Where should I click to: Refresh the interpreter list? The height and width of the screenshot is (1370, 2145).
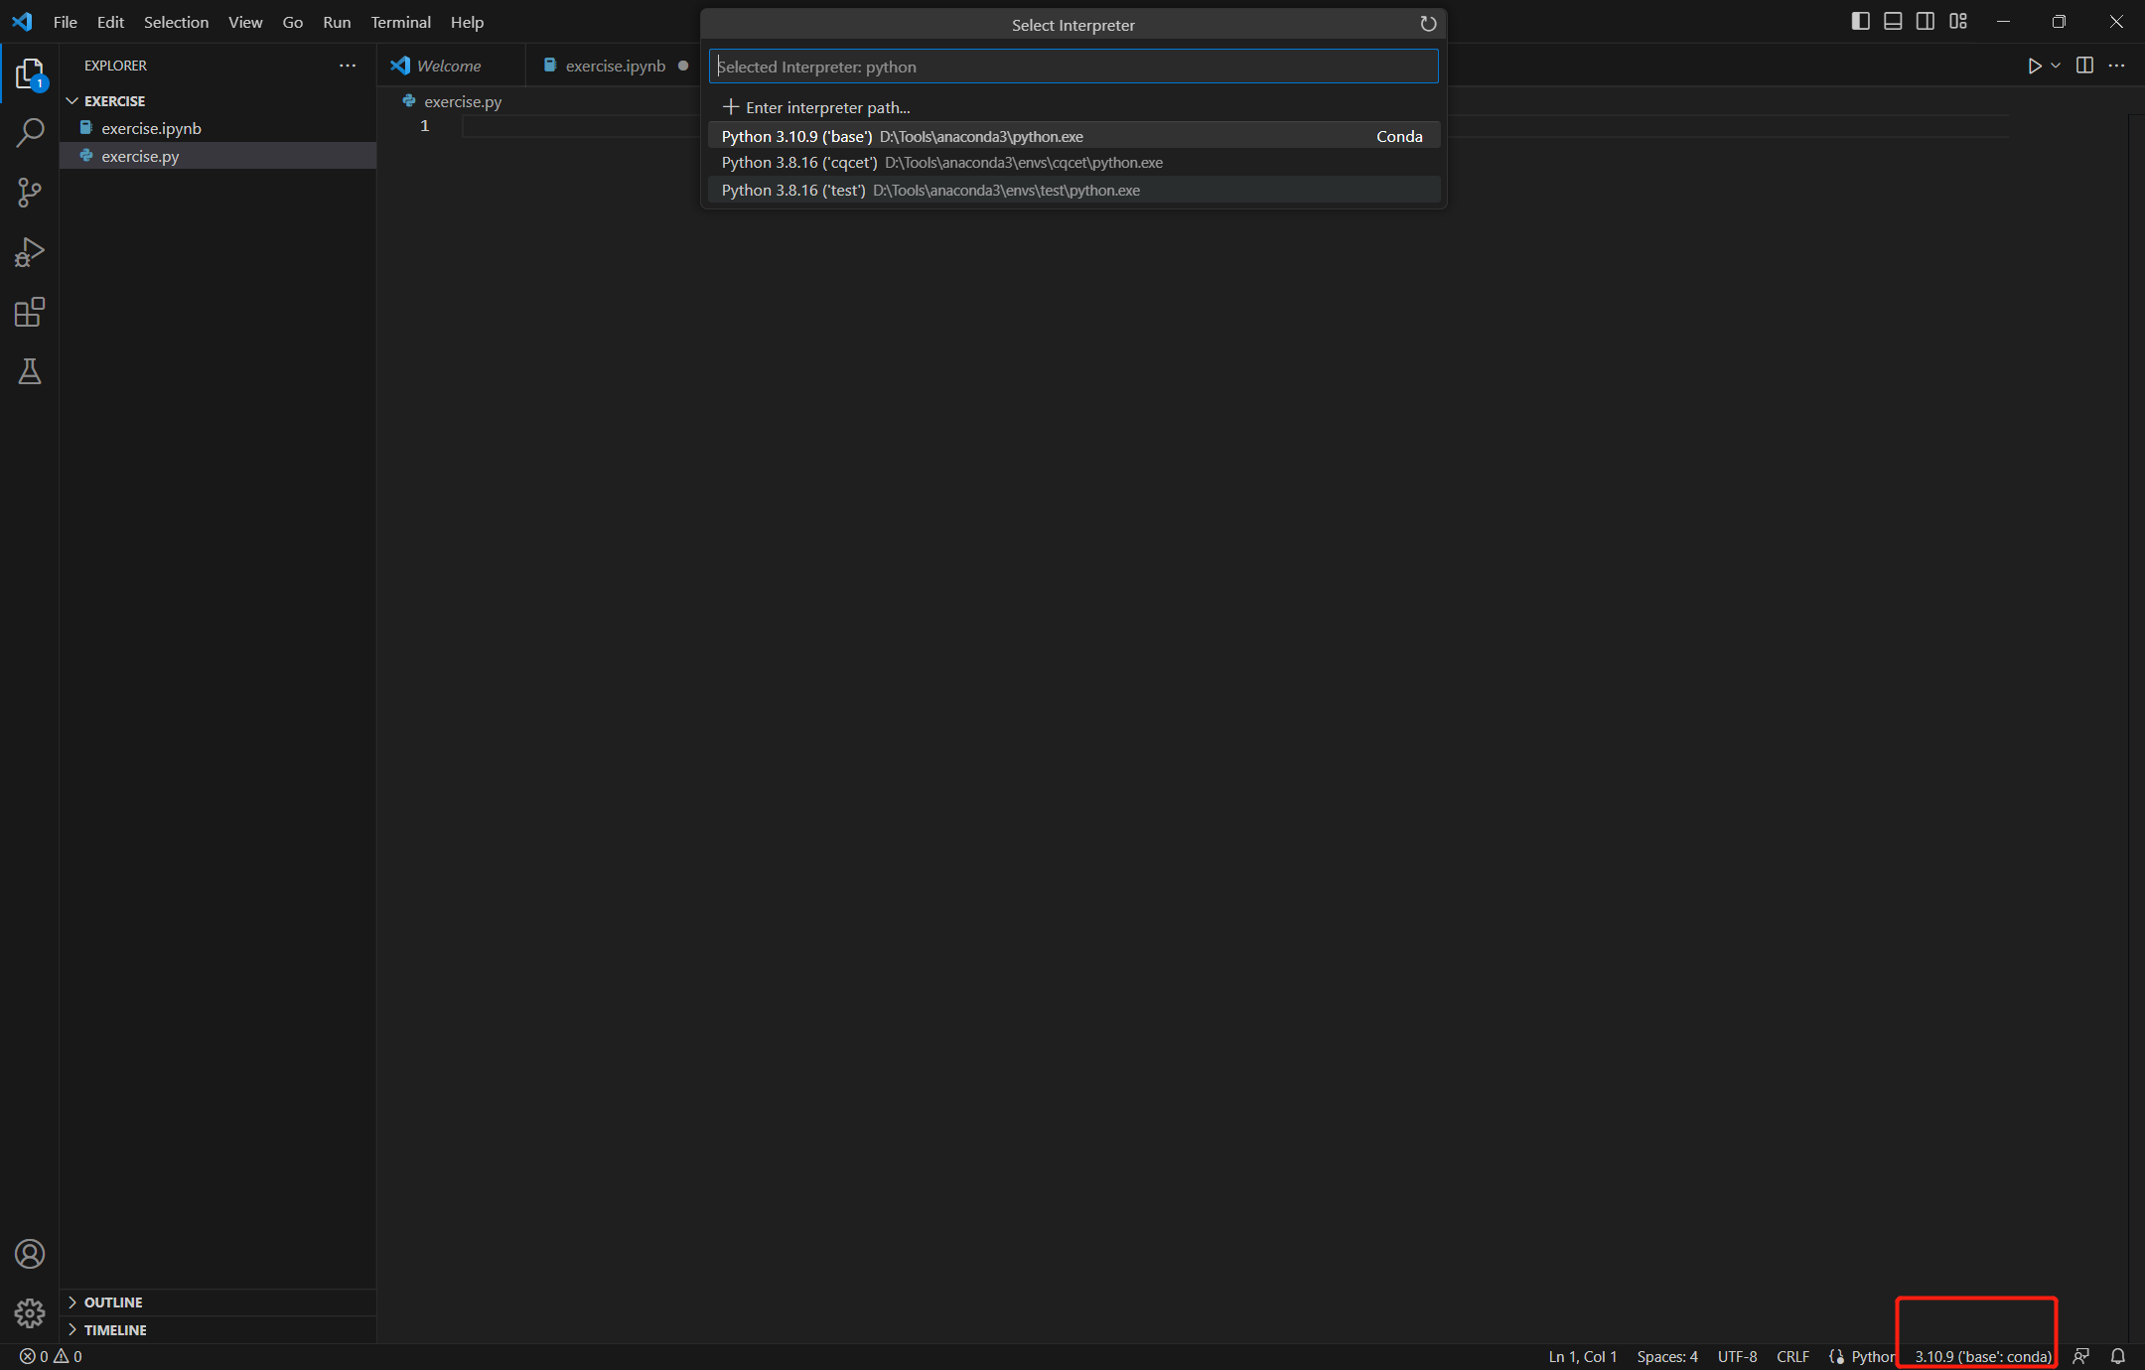(x=1428, y=25)
